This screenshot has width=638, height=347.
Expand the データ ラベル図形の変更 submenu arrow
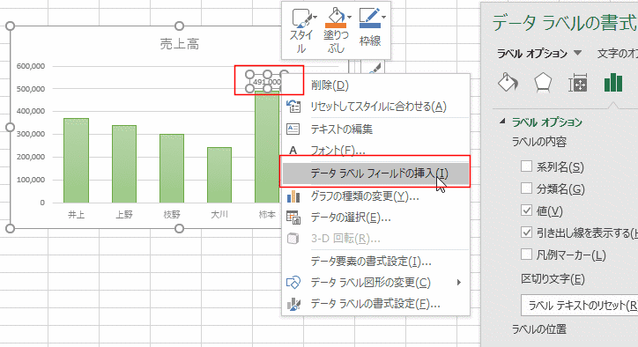point(459,283)
